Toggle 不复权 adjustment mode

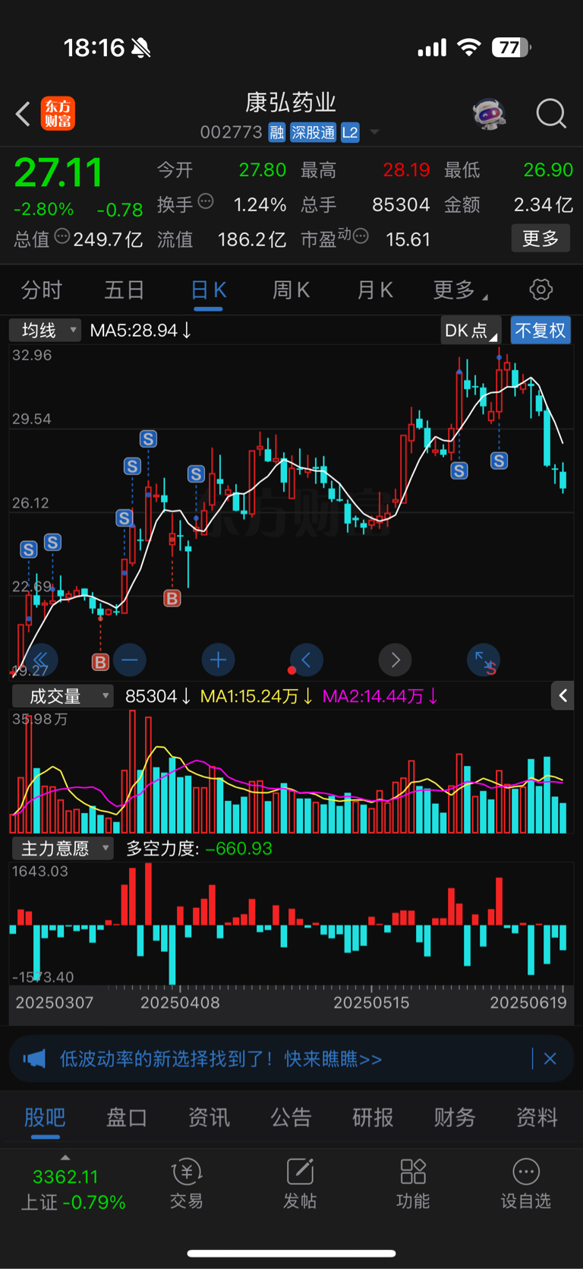540,331
